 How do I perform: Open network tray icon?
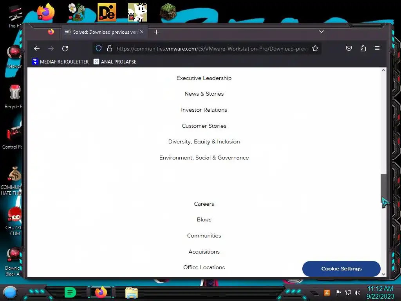pyautogui.click(x=348, y=292)
